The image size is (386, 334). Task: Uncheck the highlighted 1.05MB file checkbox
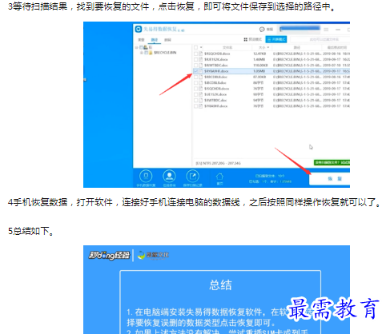[x=195, y=71]
